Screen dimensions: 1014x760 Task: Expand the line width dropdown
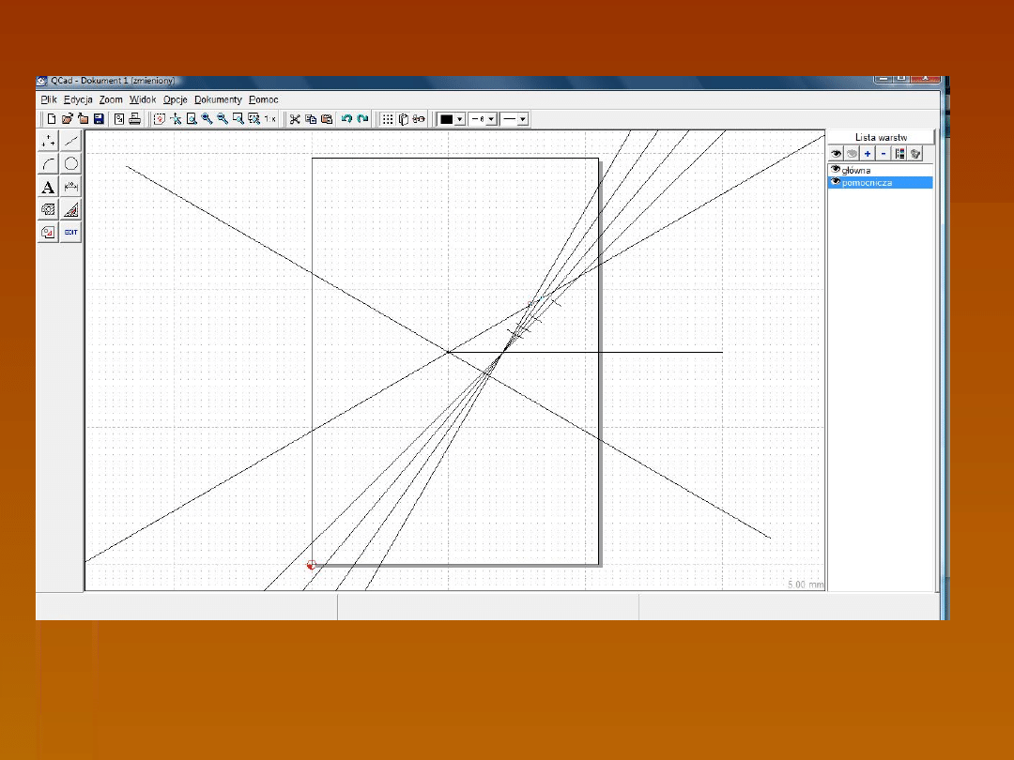(490, 119)
